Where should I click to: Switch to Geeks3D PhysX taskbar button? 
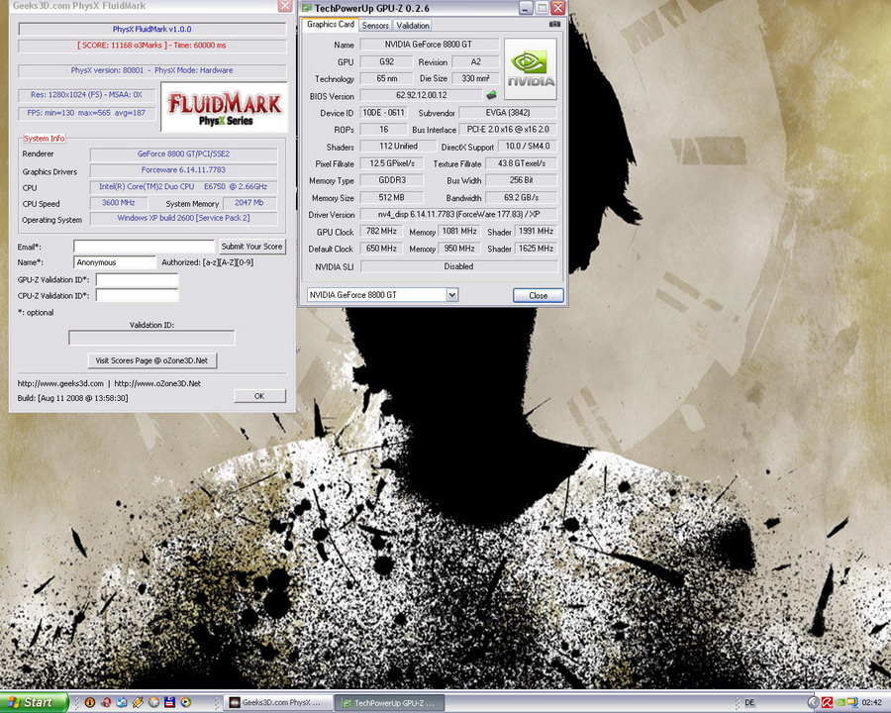click(277, 703)
